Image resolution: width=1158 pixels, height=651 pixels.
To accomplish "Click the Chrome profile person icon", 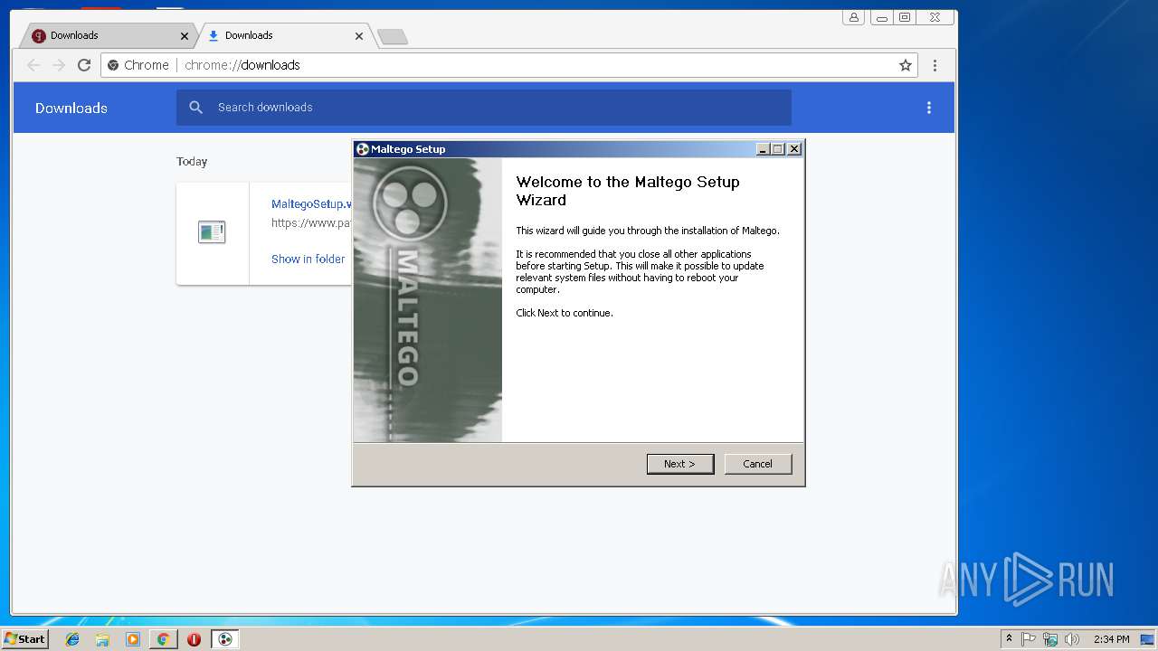I will point(853,16).
